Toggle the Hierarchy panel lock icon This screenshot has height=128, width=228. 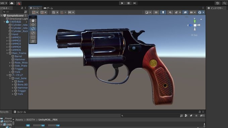[22, 8]
